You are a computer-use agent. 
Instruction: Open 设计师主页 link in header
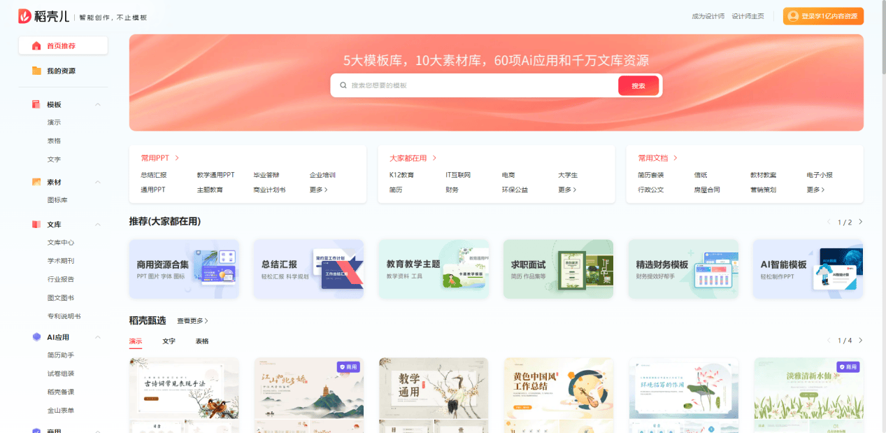748,16
